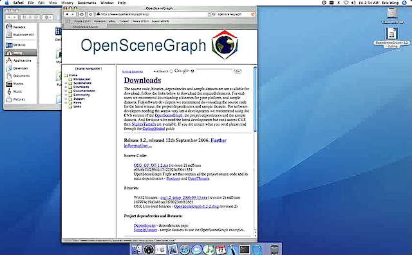Download OSG_OP_OT-1.2.zip source link
412x255 pixels.
coord(151,165)
